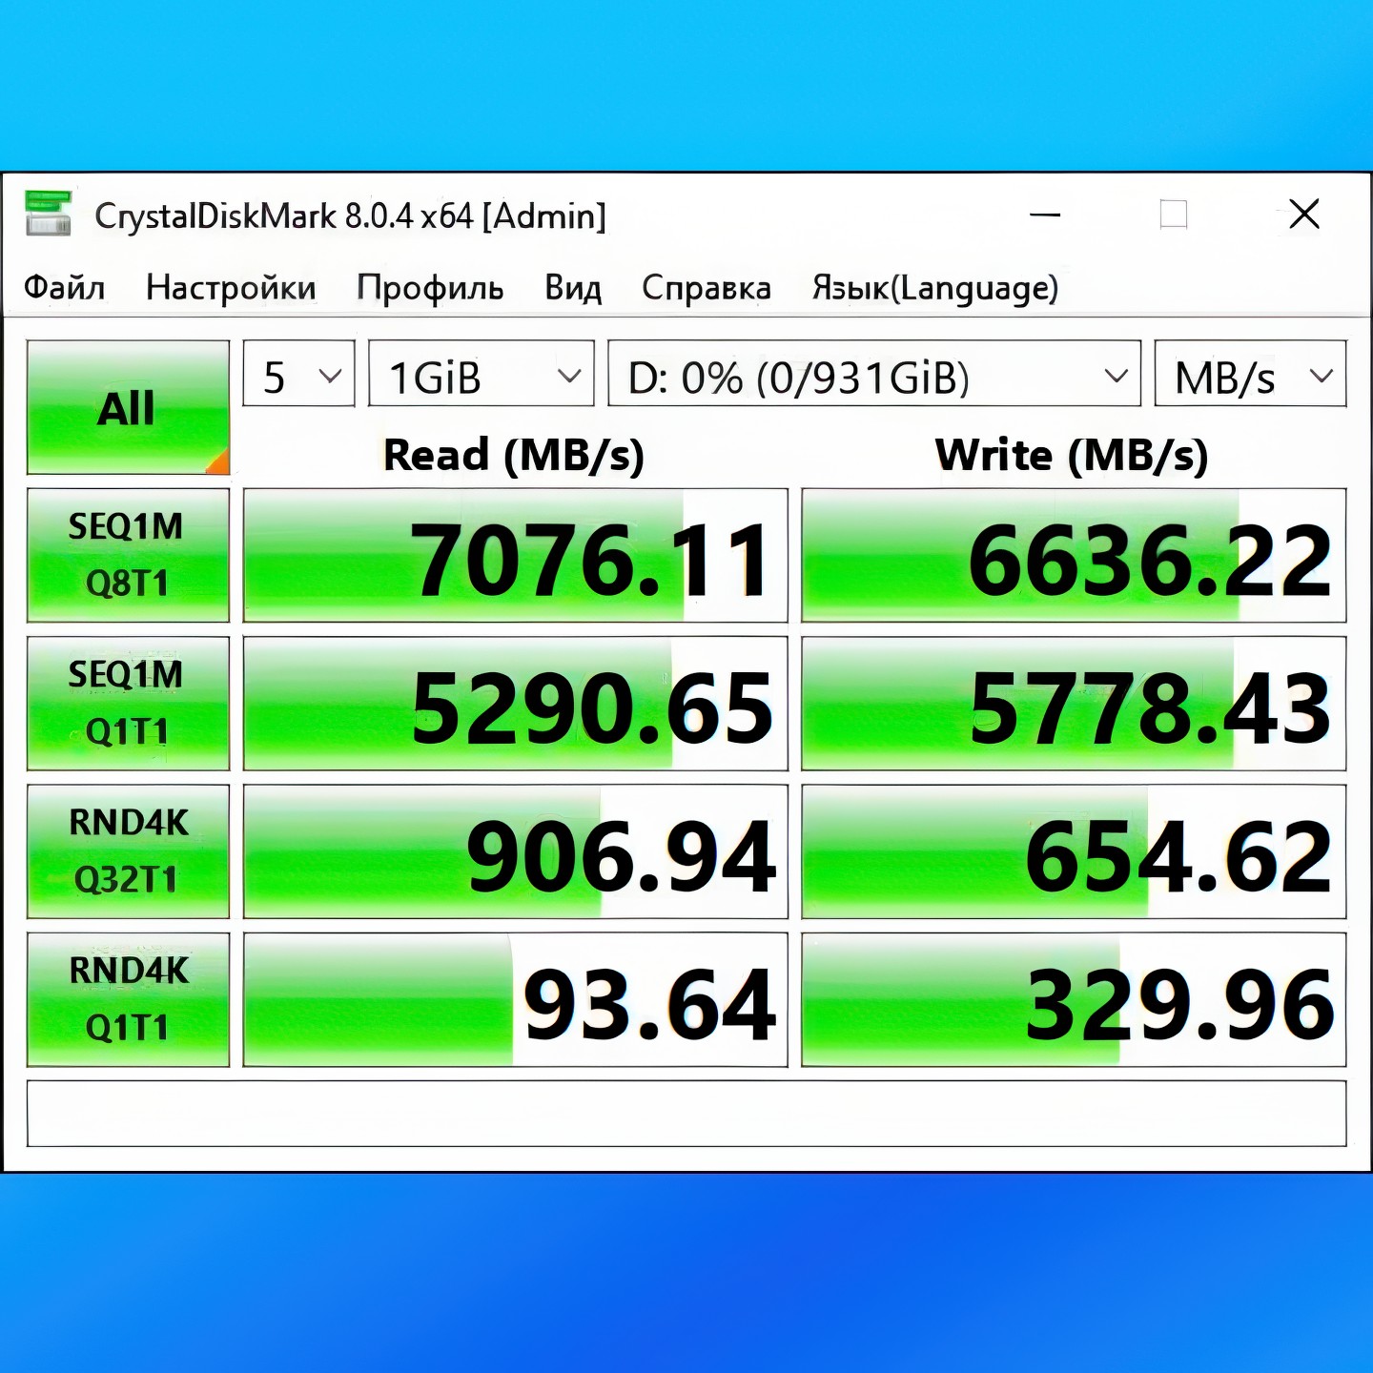Start the SEQ1M Q8T1 test
Viewport: 1373px width, 1373px height.
tap(128, 555)
